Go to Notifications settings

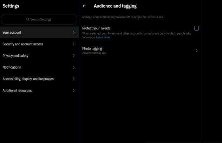point(39,67)
